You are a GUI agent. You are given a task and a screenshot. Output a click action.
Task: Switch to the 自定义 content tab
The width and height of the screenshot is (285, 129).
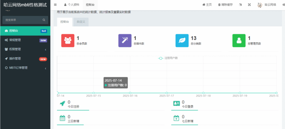(x=81, y=22)
